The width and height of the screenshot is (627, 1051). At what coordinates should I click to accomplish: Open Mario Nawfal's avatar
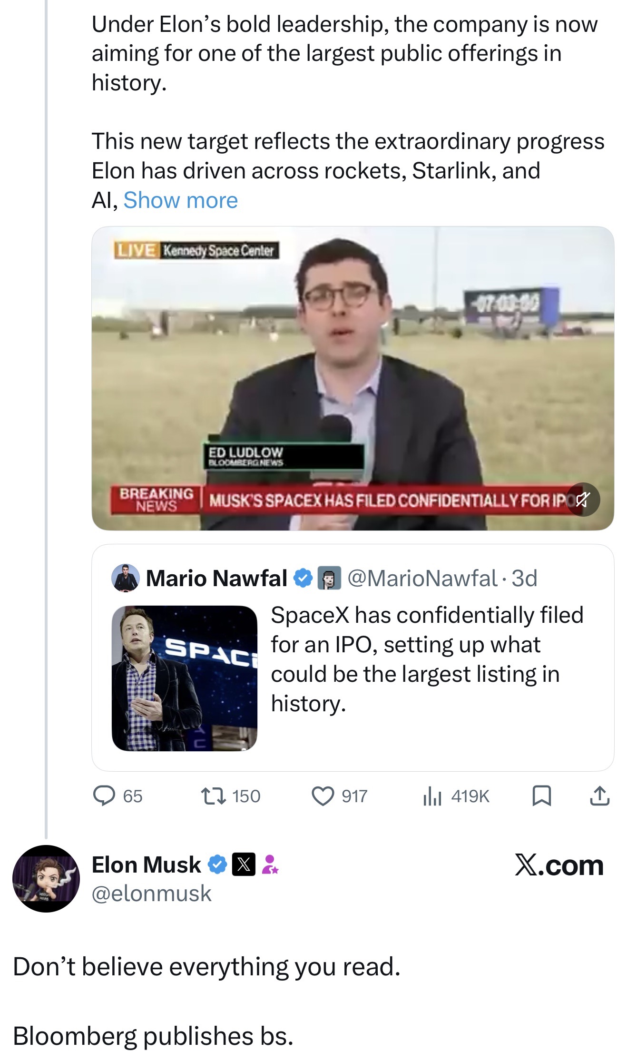(x=126, y=578)
